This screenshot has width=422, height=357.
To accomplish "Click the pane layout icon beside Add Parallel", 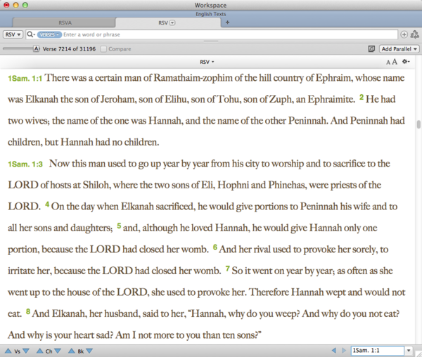I will point(371,48).
